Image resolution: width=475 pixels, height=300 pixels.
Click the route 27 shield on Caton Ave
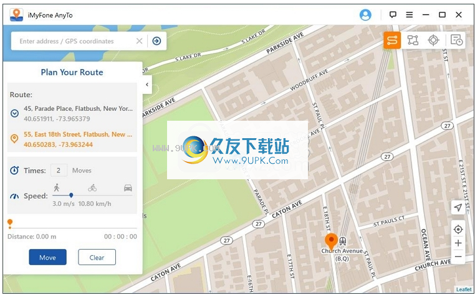(x=258, y=224)
